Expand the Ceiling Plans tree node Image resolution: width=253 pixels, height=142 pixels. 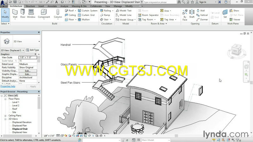(5, 116)
